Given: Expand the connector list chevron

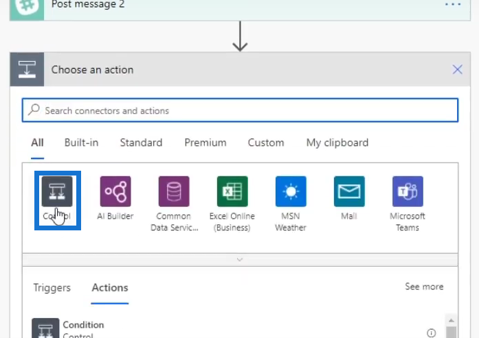Looking at the screenshot, I should tap(240, 260).
